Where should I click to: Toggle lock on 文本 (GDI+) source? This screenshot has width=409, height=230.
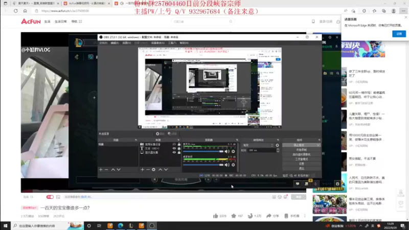pyautogui.click(x=179, y=148)
